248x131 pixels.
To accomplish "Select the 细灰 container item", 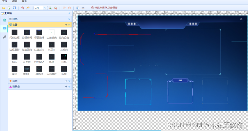I will (x=15, y=58).
